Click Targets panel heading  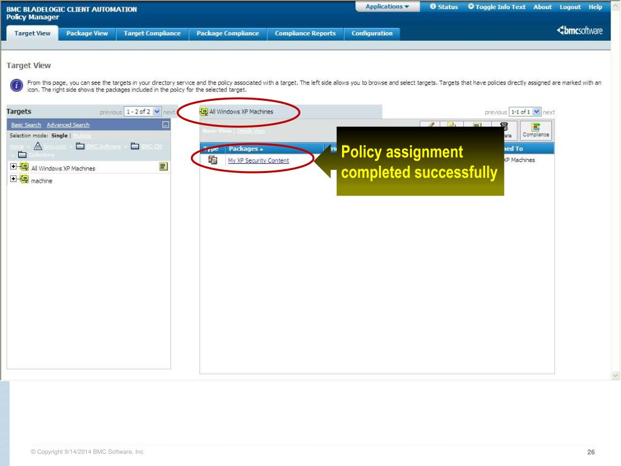[19, 112]
